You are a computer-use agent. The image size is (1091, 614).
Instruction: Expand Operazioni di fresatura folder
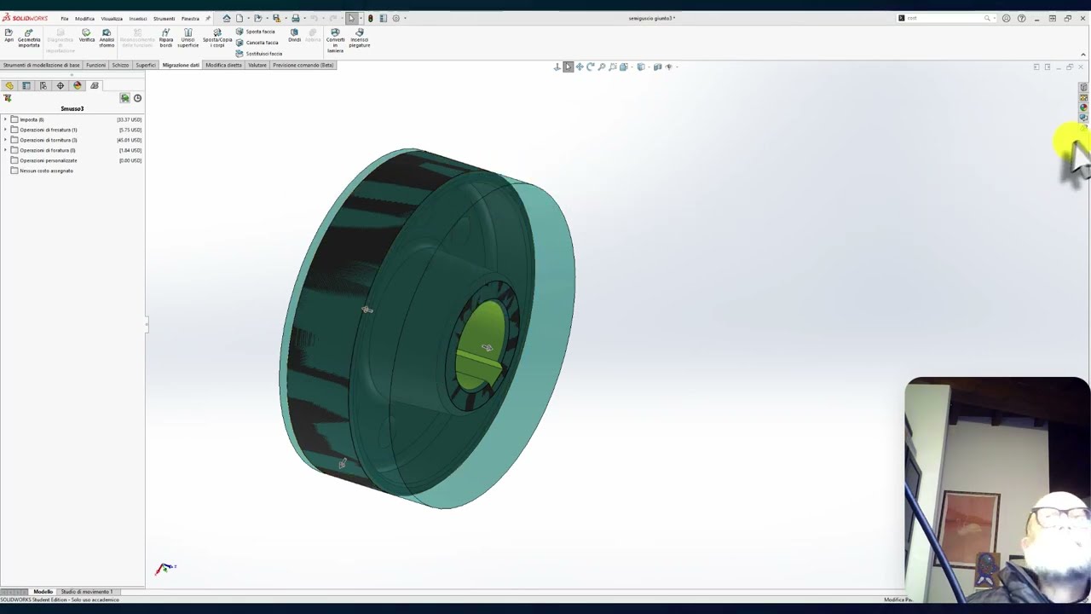tap(5, 130)
